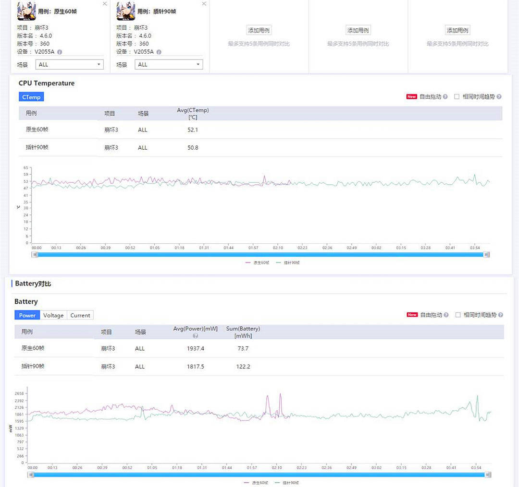
Task: Open scene dropdown for 插针90帧 case
Action: pyautogui.click(x=169, y=64)
